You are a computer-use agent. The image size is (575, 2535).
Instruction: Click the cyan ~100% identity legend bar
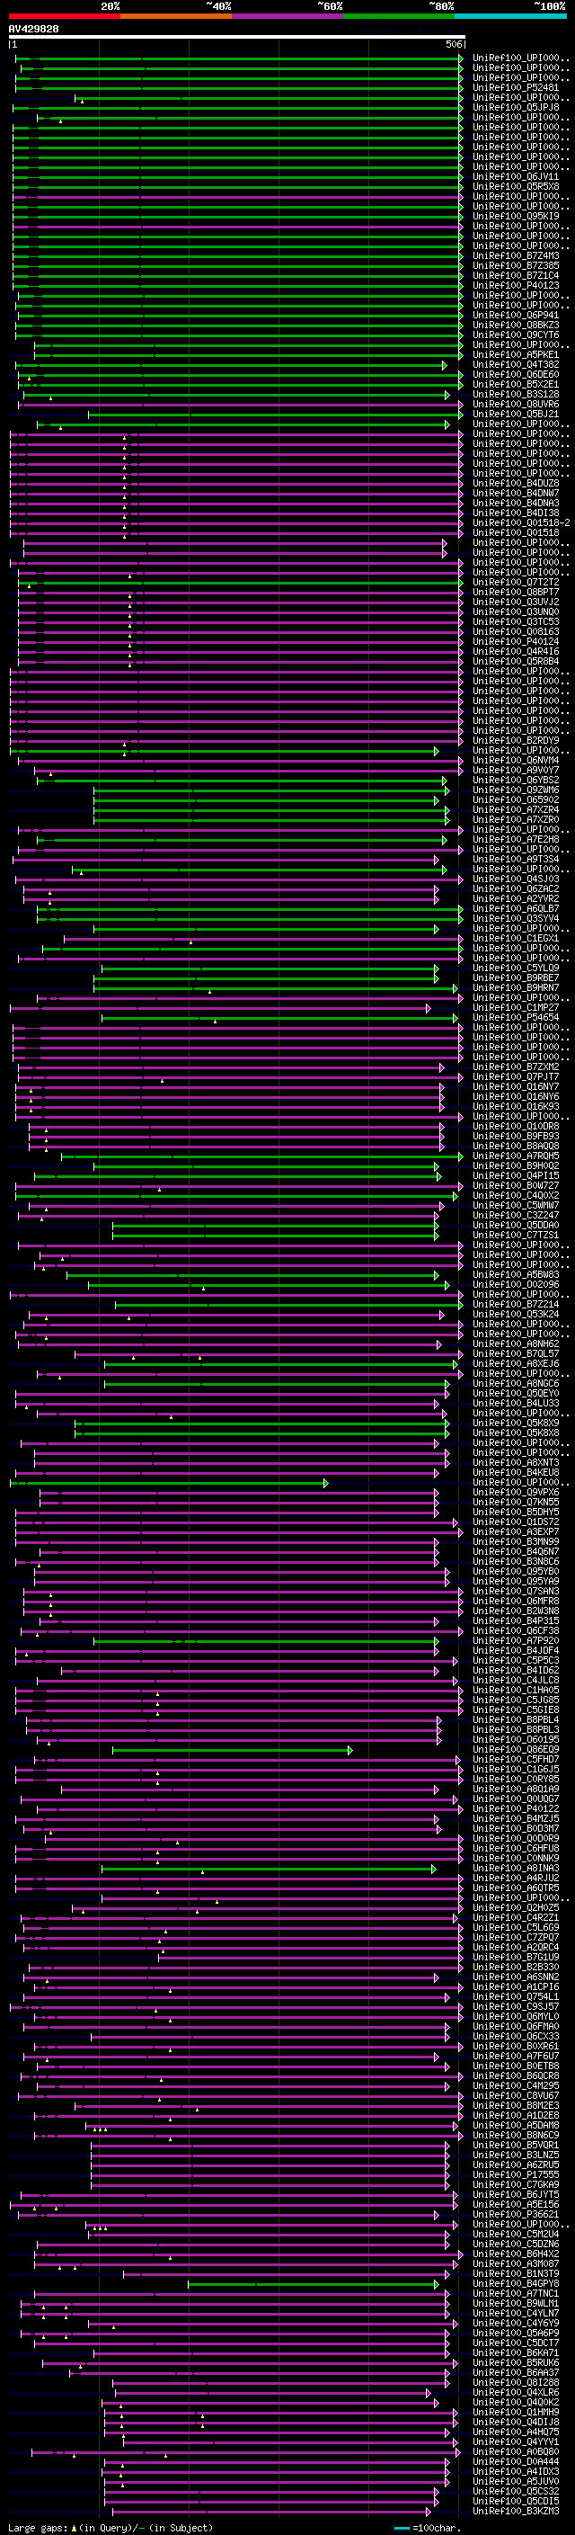coord(510,16)
